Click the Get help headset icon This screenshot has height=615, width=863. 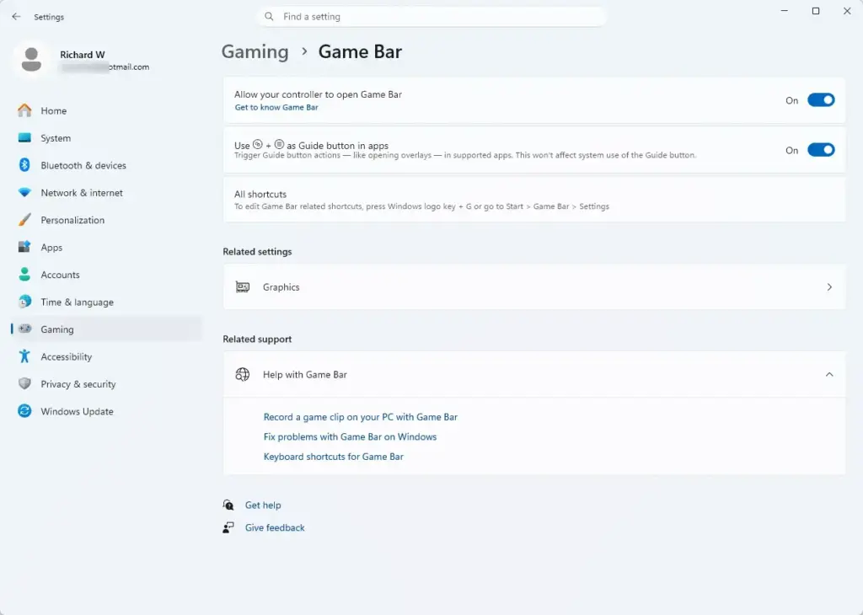click(x=228, y=505)
